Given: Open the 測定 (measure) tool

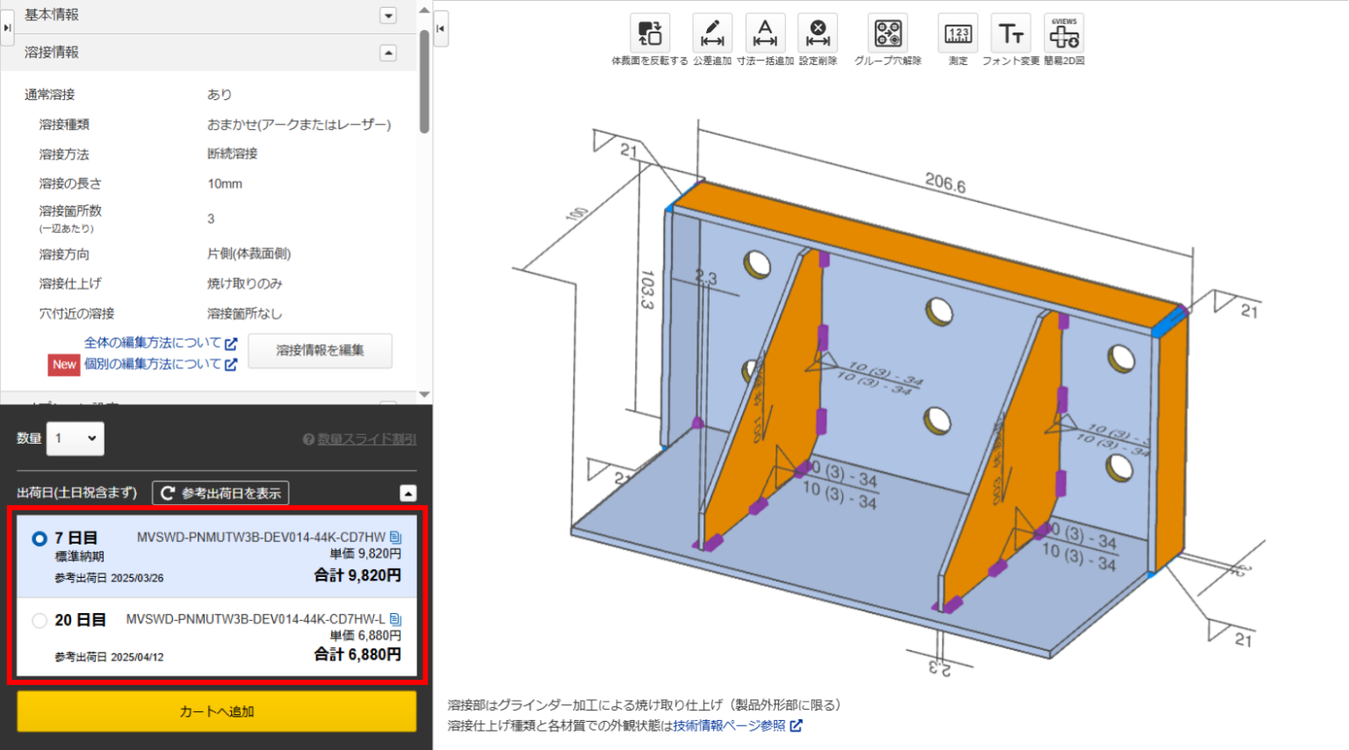Looking at the screenshot, I should pos(957,33).
